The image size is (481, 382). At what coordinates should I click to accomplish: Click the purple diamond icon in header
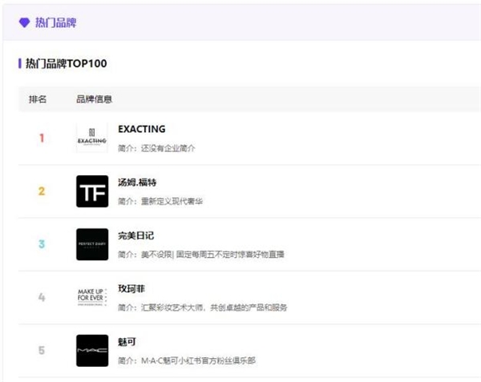point(24,22)
